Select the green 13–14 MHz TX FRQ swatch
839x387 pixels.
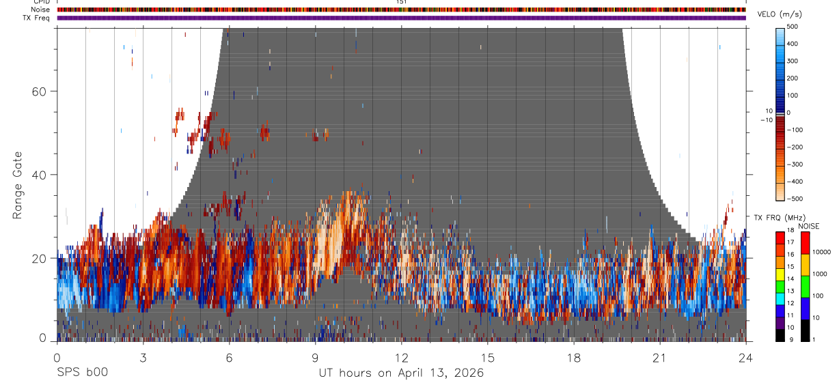[x=780, y=287]
